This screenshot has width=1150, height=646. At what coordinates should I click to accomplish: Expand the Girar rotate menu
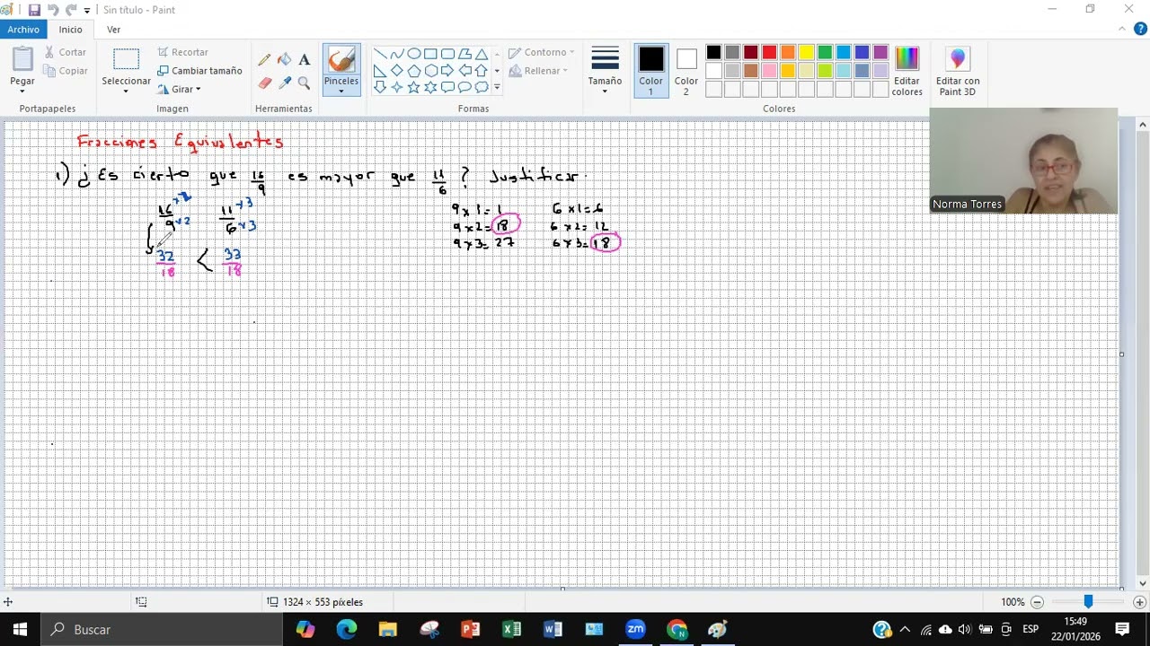179,90
